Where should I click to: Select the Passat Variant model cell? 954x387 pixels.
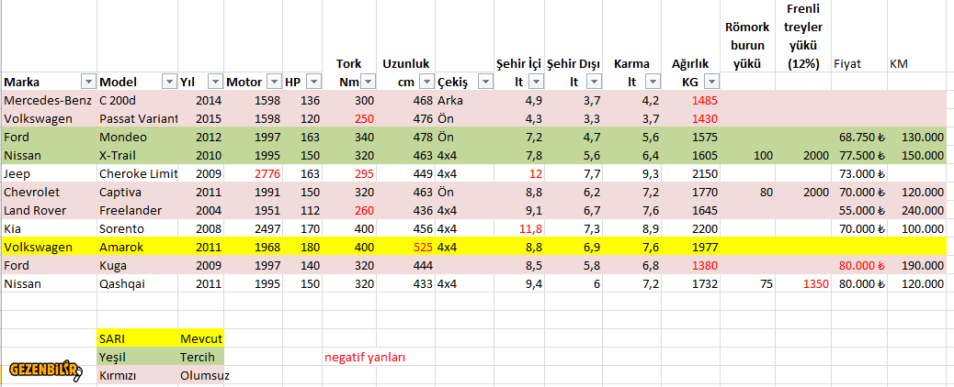click(x=138, y=118)
